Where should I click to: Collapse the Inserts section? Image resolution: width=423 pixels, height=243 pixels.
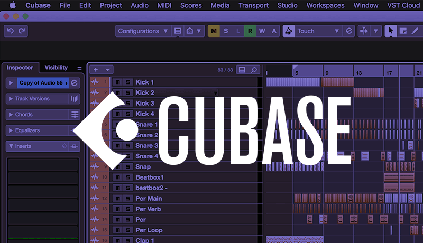(x=11, y=146)
